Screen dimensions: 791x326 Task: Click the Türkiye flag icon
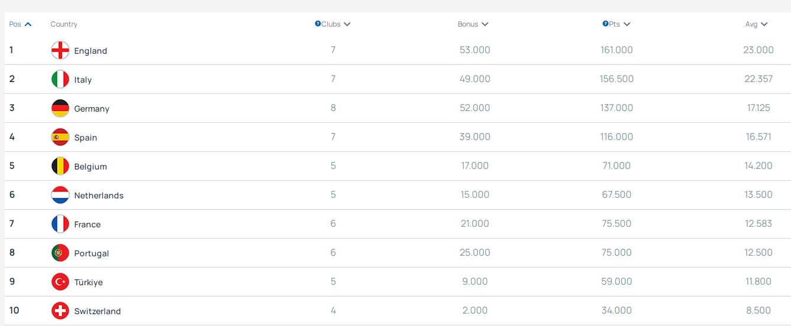coord(60,282)
